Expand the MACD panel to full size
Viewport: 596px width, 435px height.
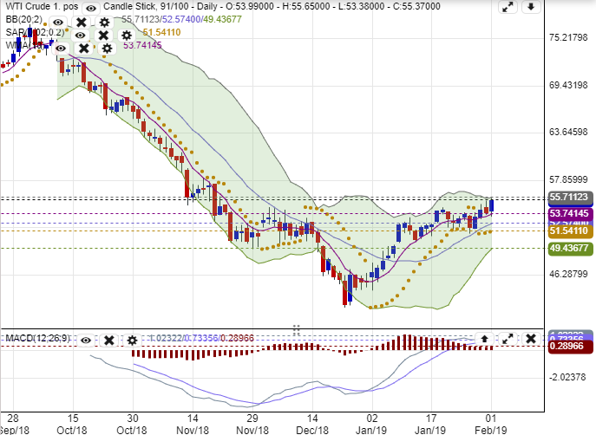pyautogui.click(x=508, y=339)
